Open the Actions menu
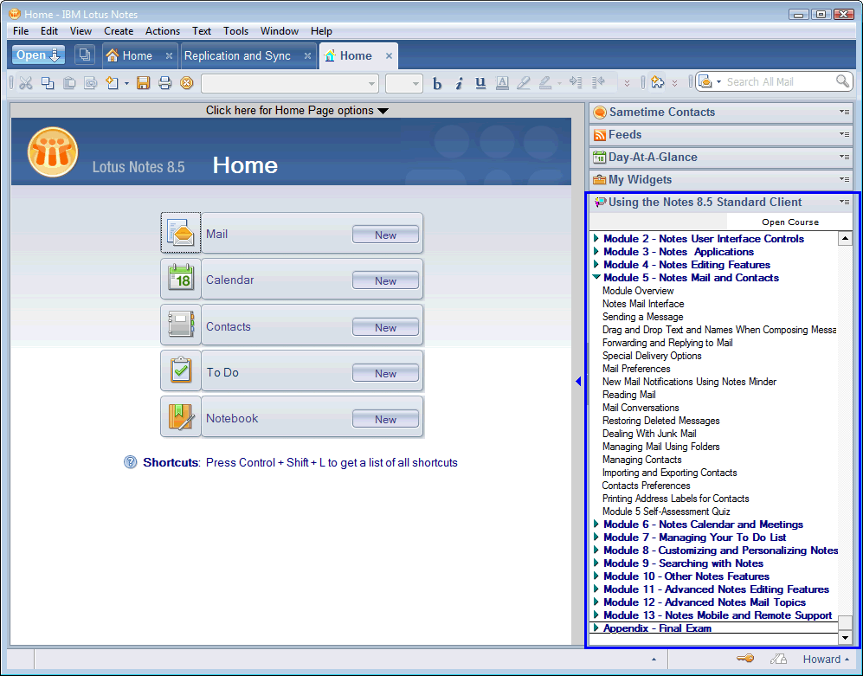The height and width of the screenshot is (676, 863). [163, 31]
